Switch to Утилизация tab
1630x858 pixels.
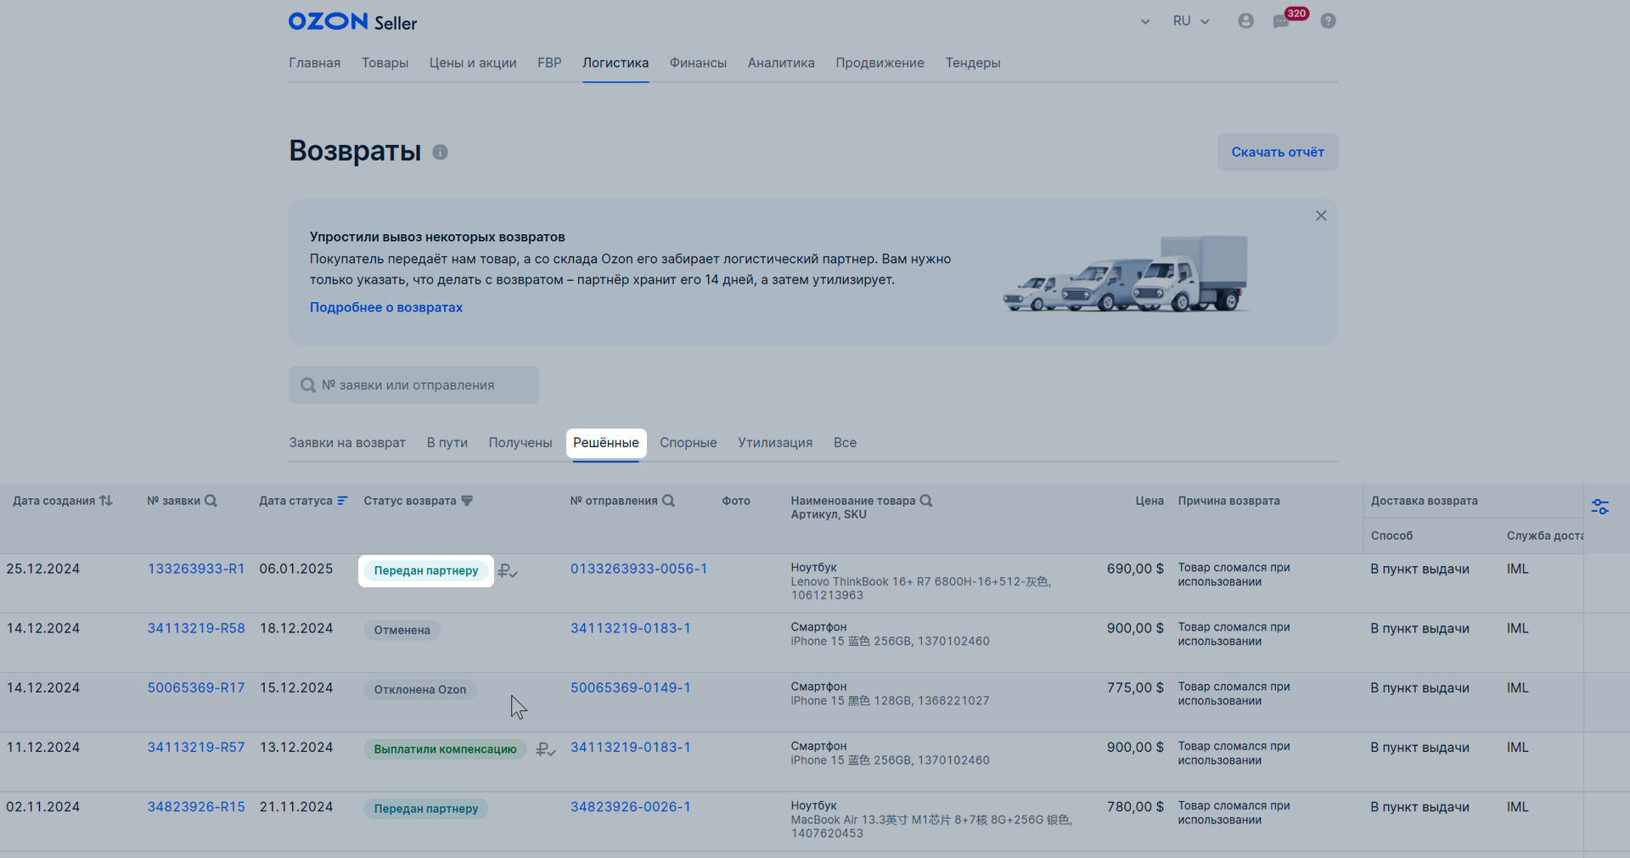[x=775, y=443]
